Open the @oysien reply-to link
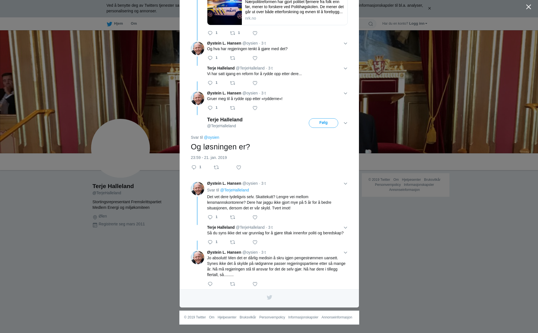Viewport: 538px width, 333px height. point(212,137)
